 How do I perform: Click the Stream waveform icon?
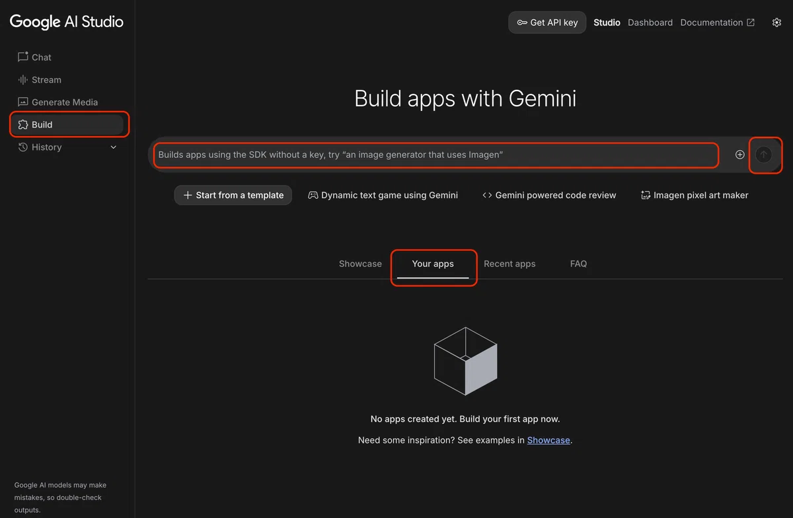[x=23, y=80]
